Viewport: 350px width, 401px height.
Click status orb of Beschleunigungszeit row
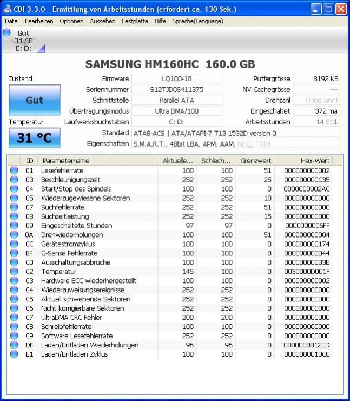[x=14, y=180]
